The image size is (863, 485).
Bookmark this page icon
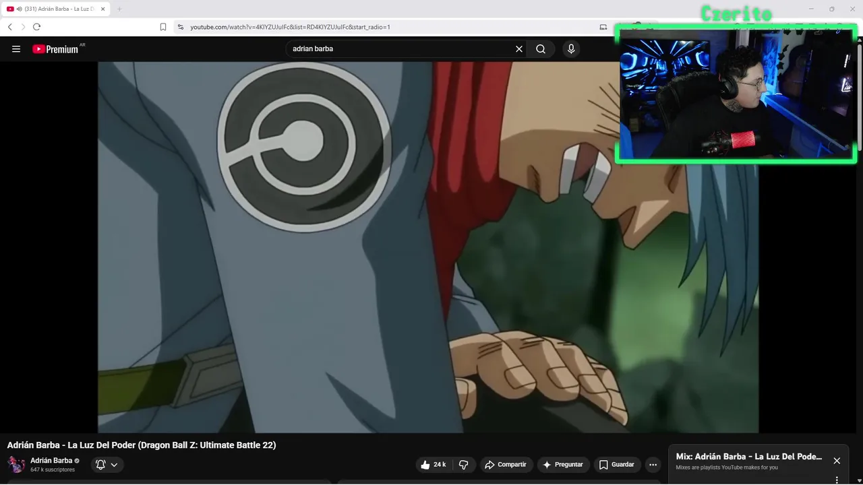tap(163, 27)
